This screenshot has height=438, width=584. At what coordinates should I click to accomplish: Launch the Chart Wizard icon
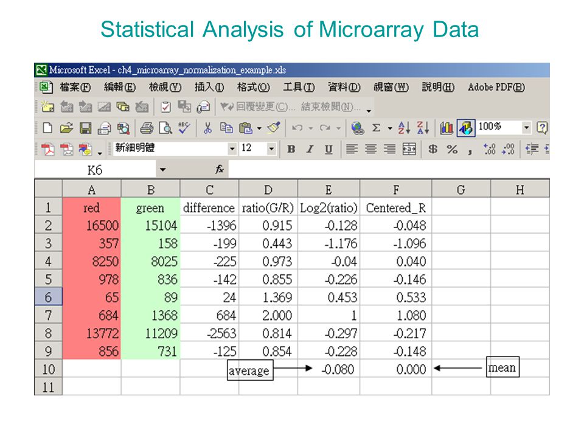446,128
